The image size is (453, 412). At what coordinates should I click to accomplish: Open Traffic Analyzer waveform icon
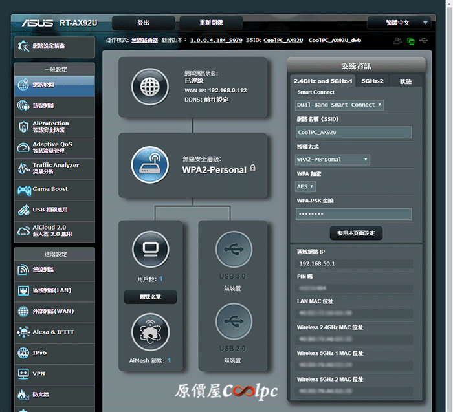(23, 168)
